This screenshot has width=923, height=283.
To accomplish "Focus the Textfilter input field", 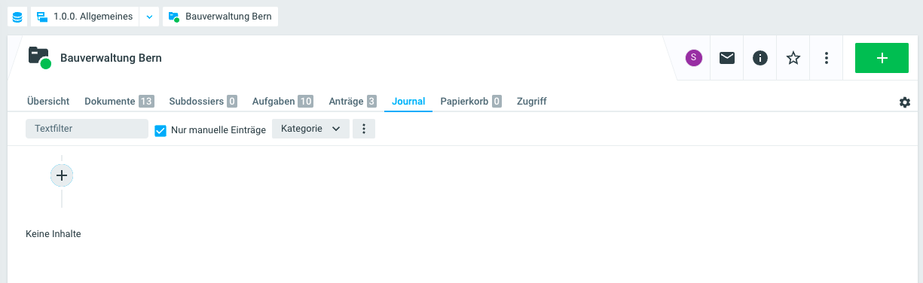I will [x=87, y=129].
